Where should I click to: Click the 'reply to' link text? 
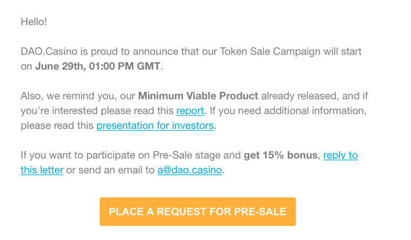tap(341, 155)
